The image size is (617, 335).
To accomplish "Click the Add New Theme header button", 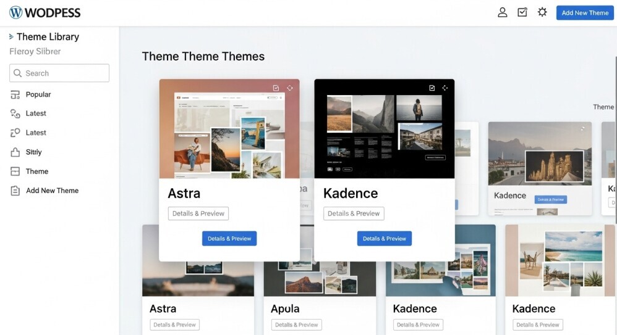I will point(585,12).
